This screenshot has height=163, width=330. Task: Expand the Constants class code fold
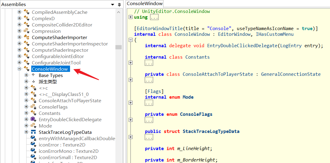(x=130, y=63)
